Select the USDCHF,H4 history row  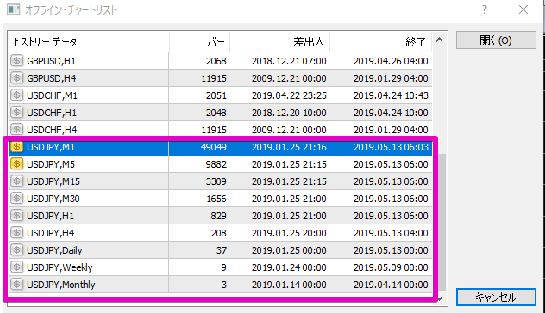(221, 130)
